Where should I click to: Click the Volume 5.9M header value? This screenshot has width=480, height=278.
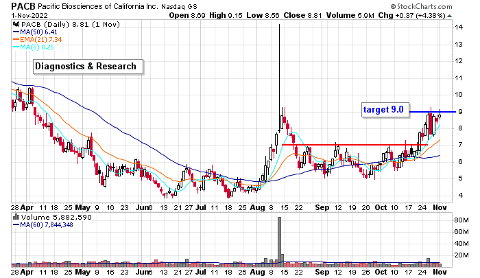click(350, 15)
